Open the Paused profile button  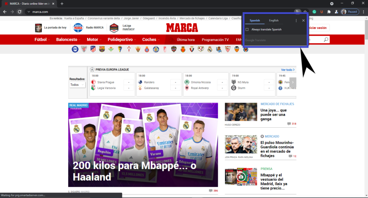pyautogui.click(x=350, y=12)
